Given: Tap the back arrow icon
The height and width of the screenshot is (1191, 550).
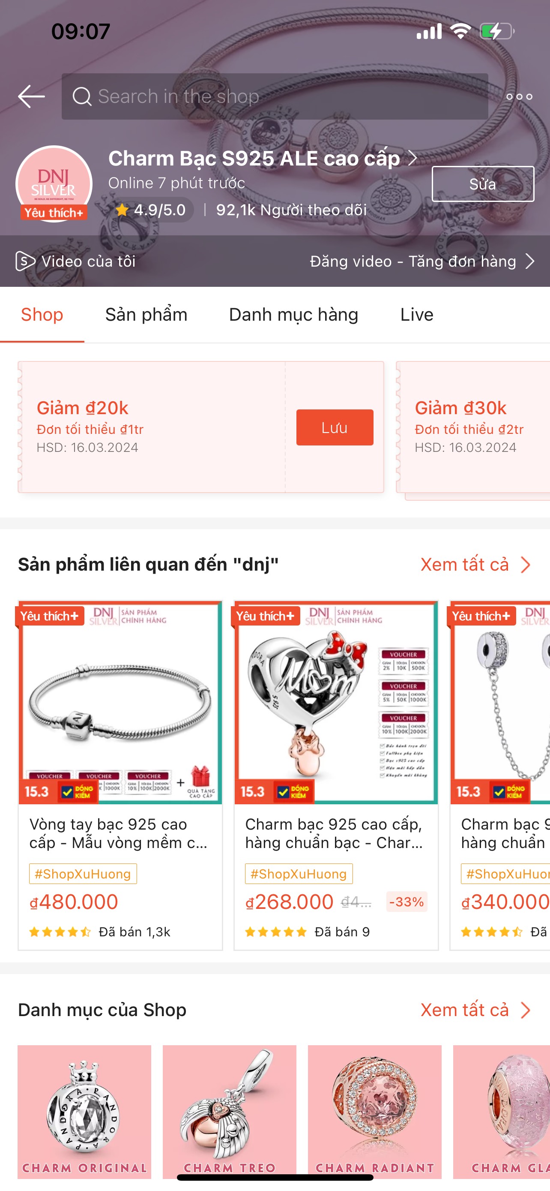Looking at the screenshot, I should [31, 96].
